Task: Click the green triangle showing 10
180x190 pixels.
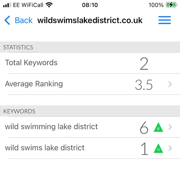Action: [x=158, y=148]
